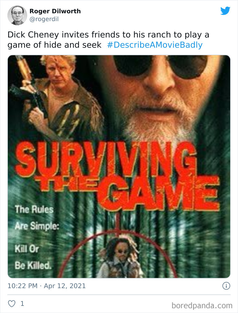Click the GAME title text on poster

click(158, 193)
